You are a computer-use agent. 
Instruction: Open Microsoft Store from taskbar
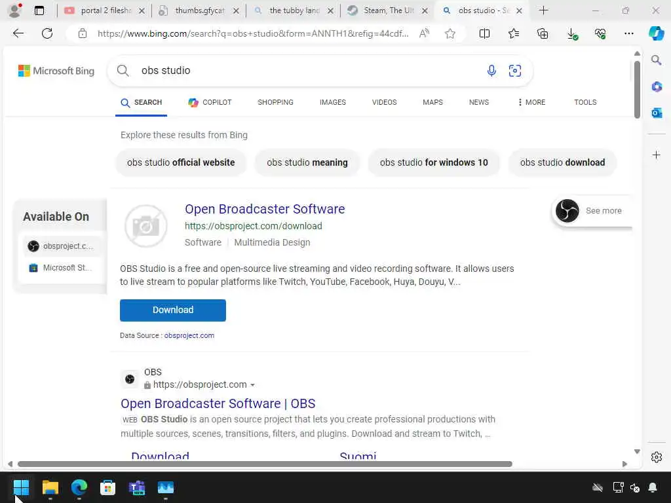tap(108, 487)
